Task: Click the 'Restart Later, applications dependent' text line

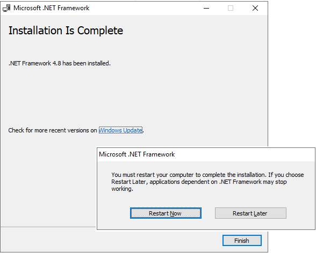Action: 199,182
